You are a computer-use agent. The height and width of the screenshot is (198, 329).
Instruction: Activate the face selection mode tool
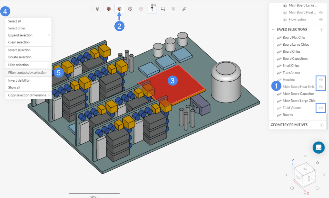point(119,9)
